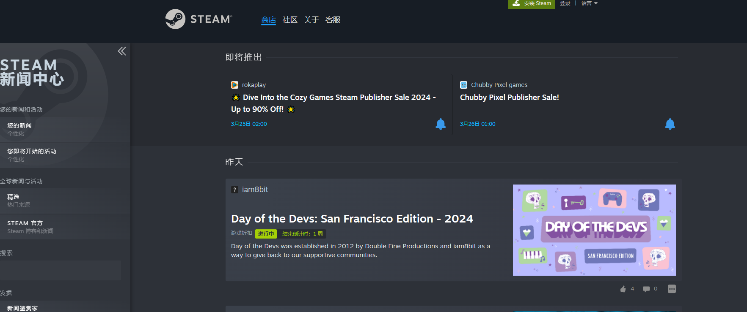Set reminder bell for Chubby Pixel sale
This screenshot has height=312, width=747.
click(670, 124)
